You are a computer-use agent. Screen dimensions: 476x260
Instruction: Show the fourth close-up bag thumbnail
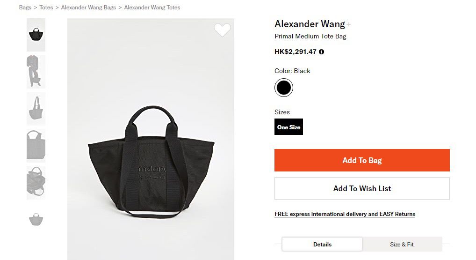(36, 146)
